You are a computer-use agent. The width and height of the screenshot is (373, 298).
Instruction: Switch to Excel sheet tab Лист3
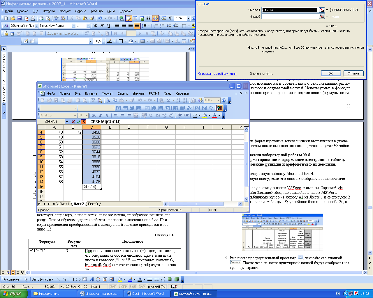[x=93, y=204]
